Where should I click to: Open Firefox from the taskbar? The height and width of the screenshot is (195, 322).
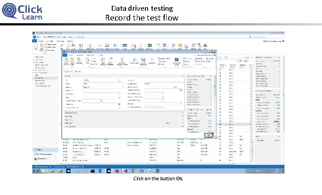click(117, 171)
